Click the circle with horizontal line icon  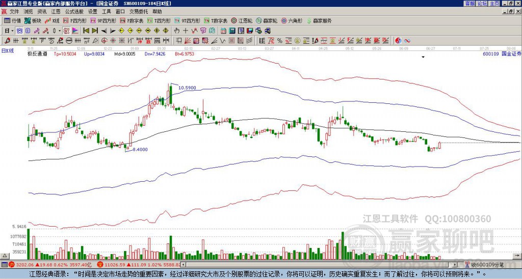[x=69, y=41]
